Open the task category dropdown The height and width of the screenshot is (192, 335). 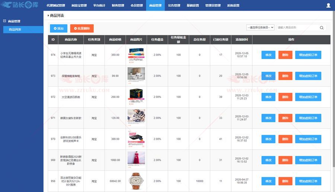[x=260, y=27]
